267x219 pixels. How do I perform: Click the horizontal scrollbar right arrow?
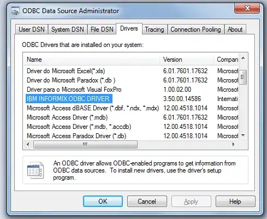pyautogui.click(x=234, y=144)
